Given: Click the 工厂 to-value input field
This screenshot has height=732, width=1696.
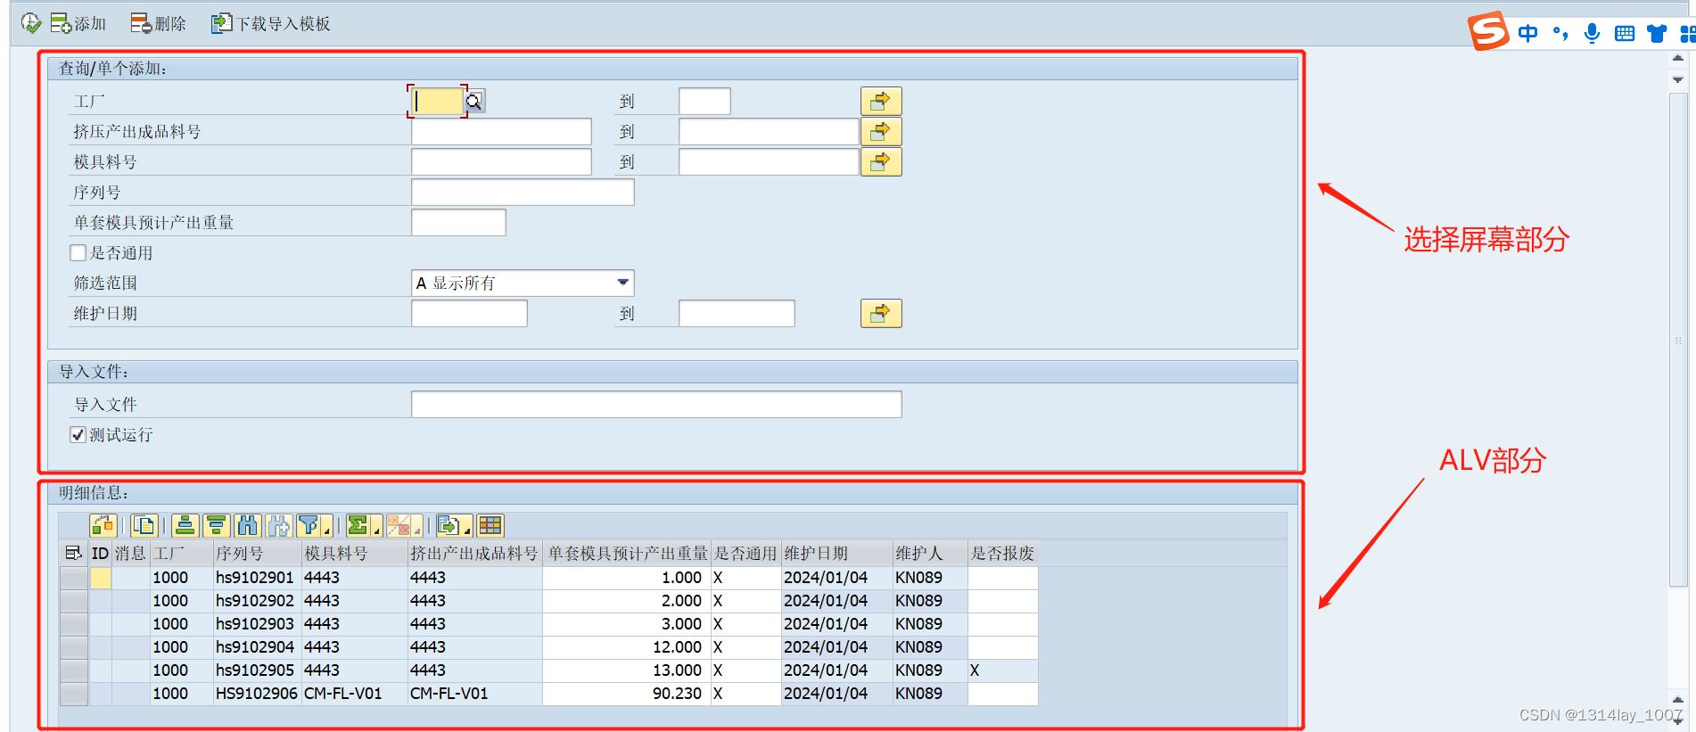Looking at the screenshot, I should click(x=704, y=102).
